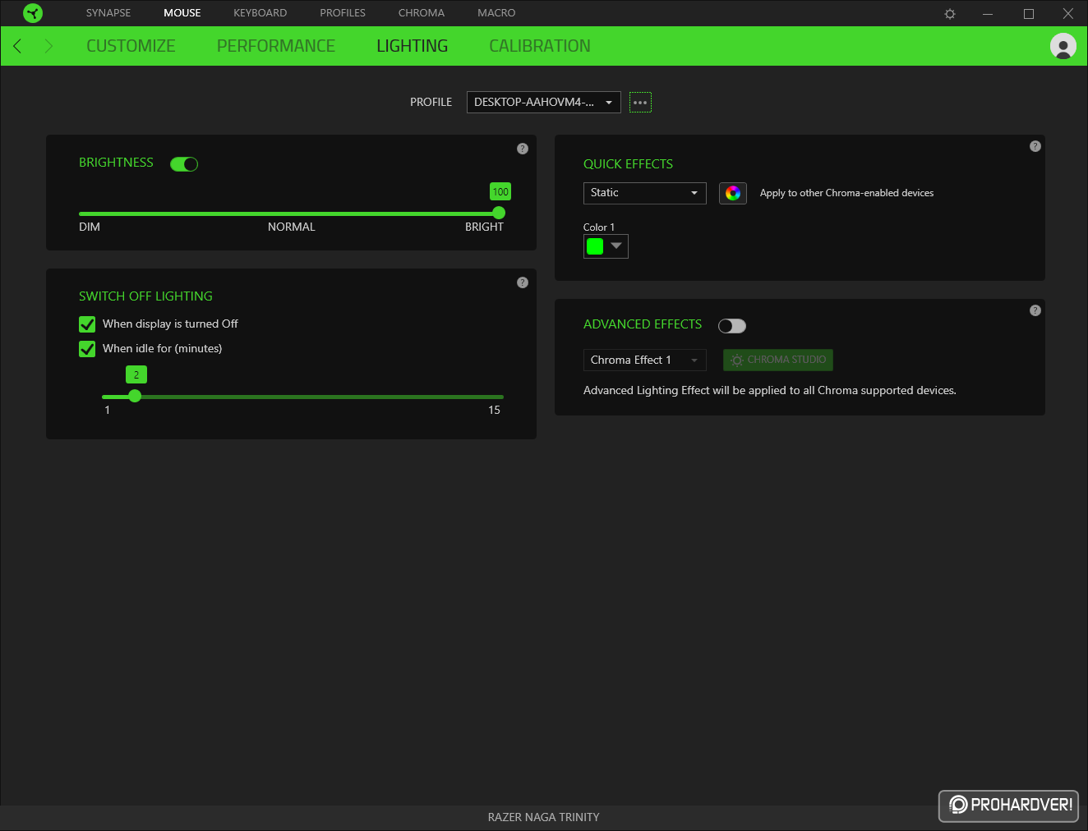Image resolution: width=1088 pixels, height=831 pixels.
Task: Go forward with the right arrow
Action: (x=48, y=46)
